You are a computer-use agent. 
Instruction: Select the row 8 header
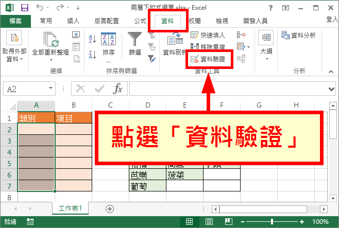9,197
